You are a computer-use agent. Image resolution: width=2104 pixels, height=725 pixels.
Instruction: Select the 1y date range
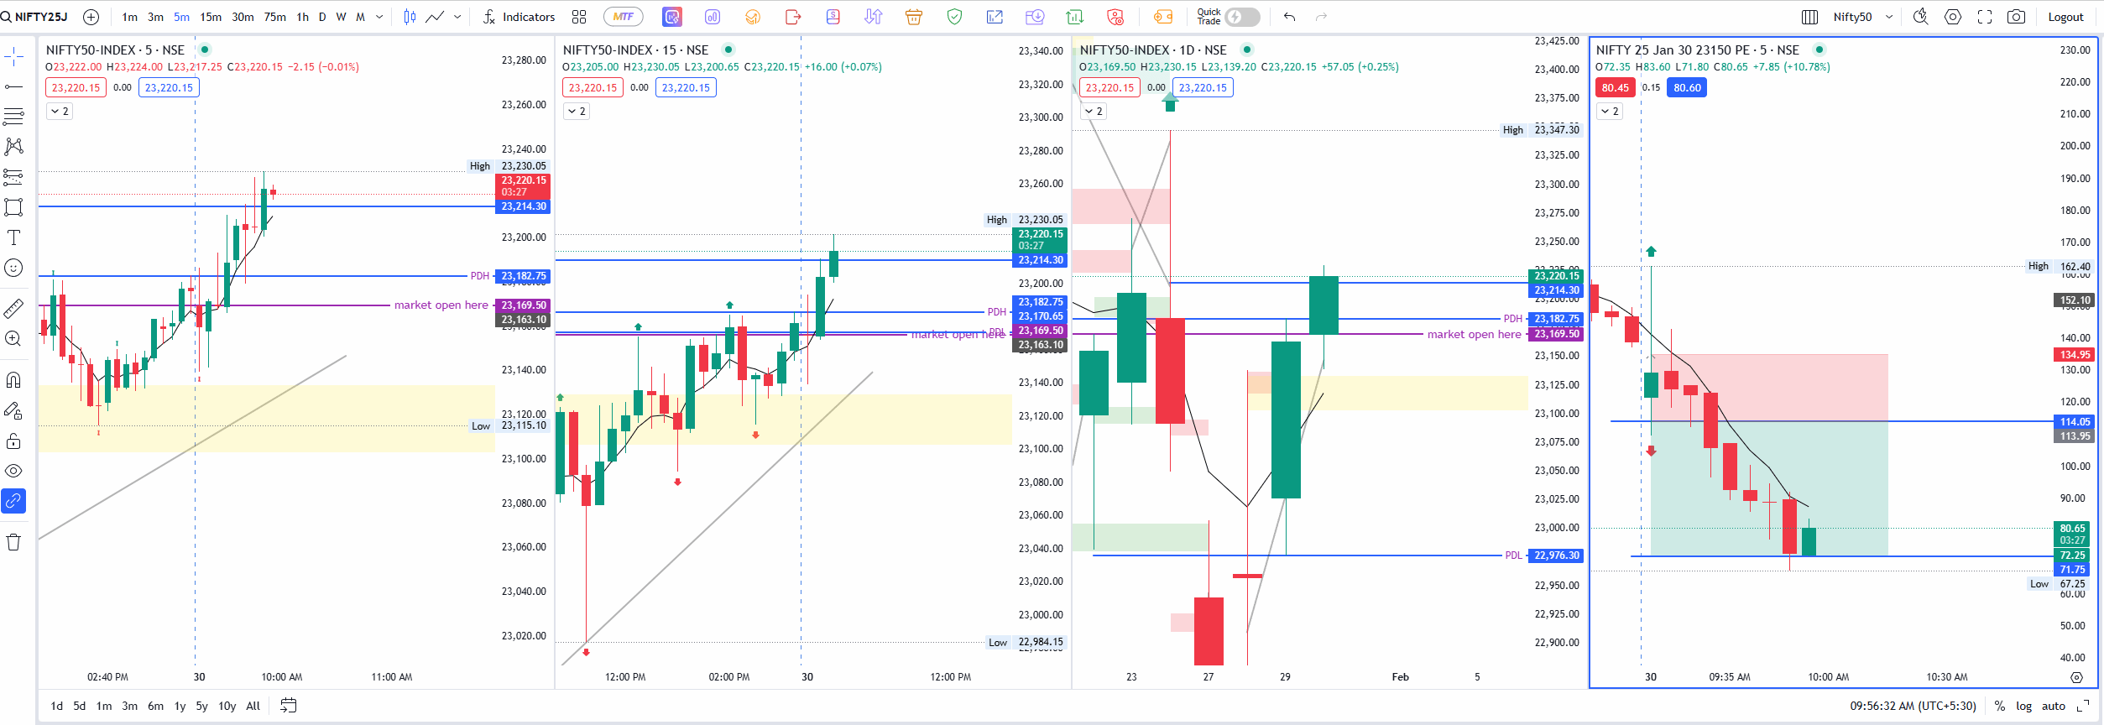click(x=180, y=706)
